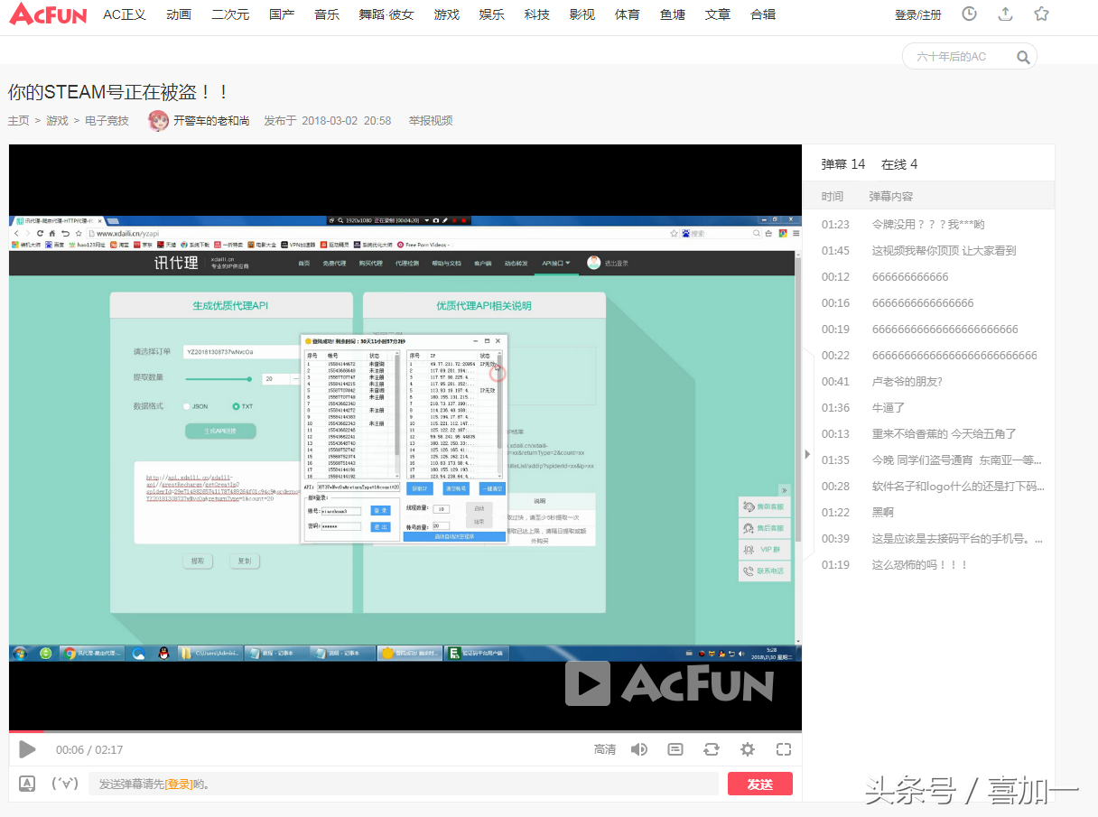Open favorites star icon in header
The height and width of the screenshot is (817, 1098).
pos(1041,14)
